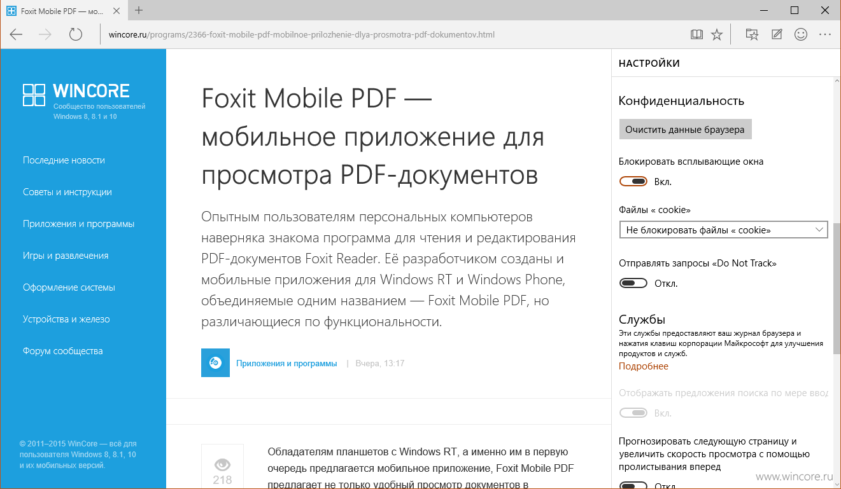Open the More actions ellipsis menu
The height and width of the screenshot is (489, 841).
click(x=825, y=34)
